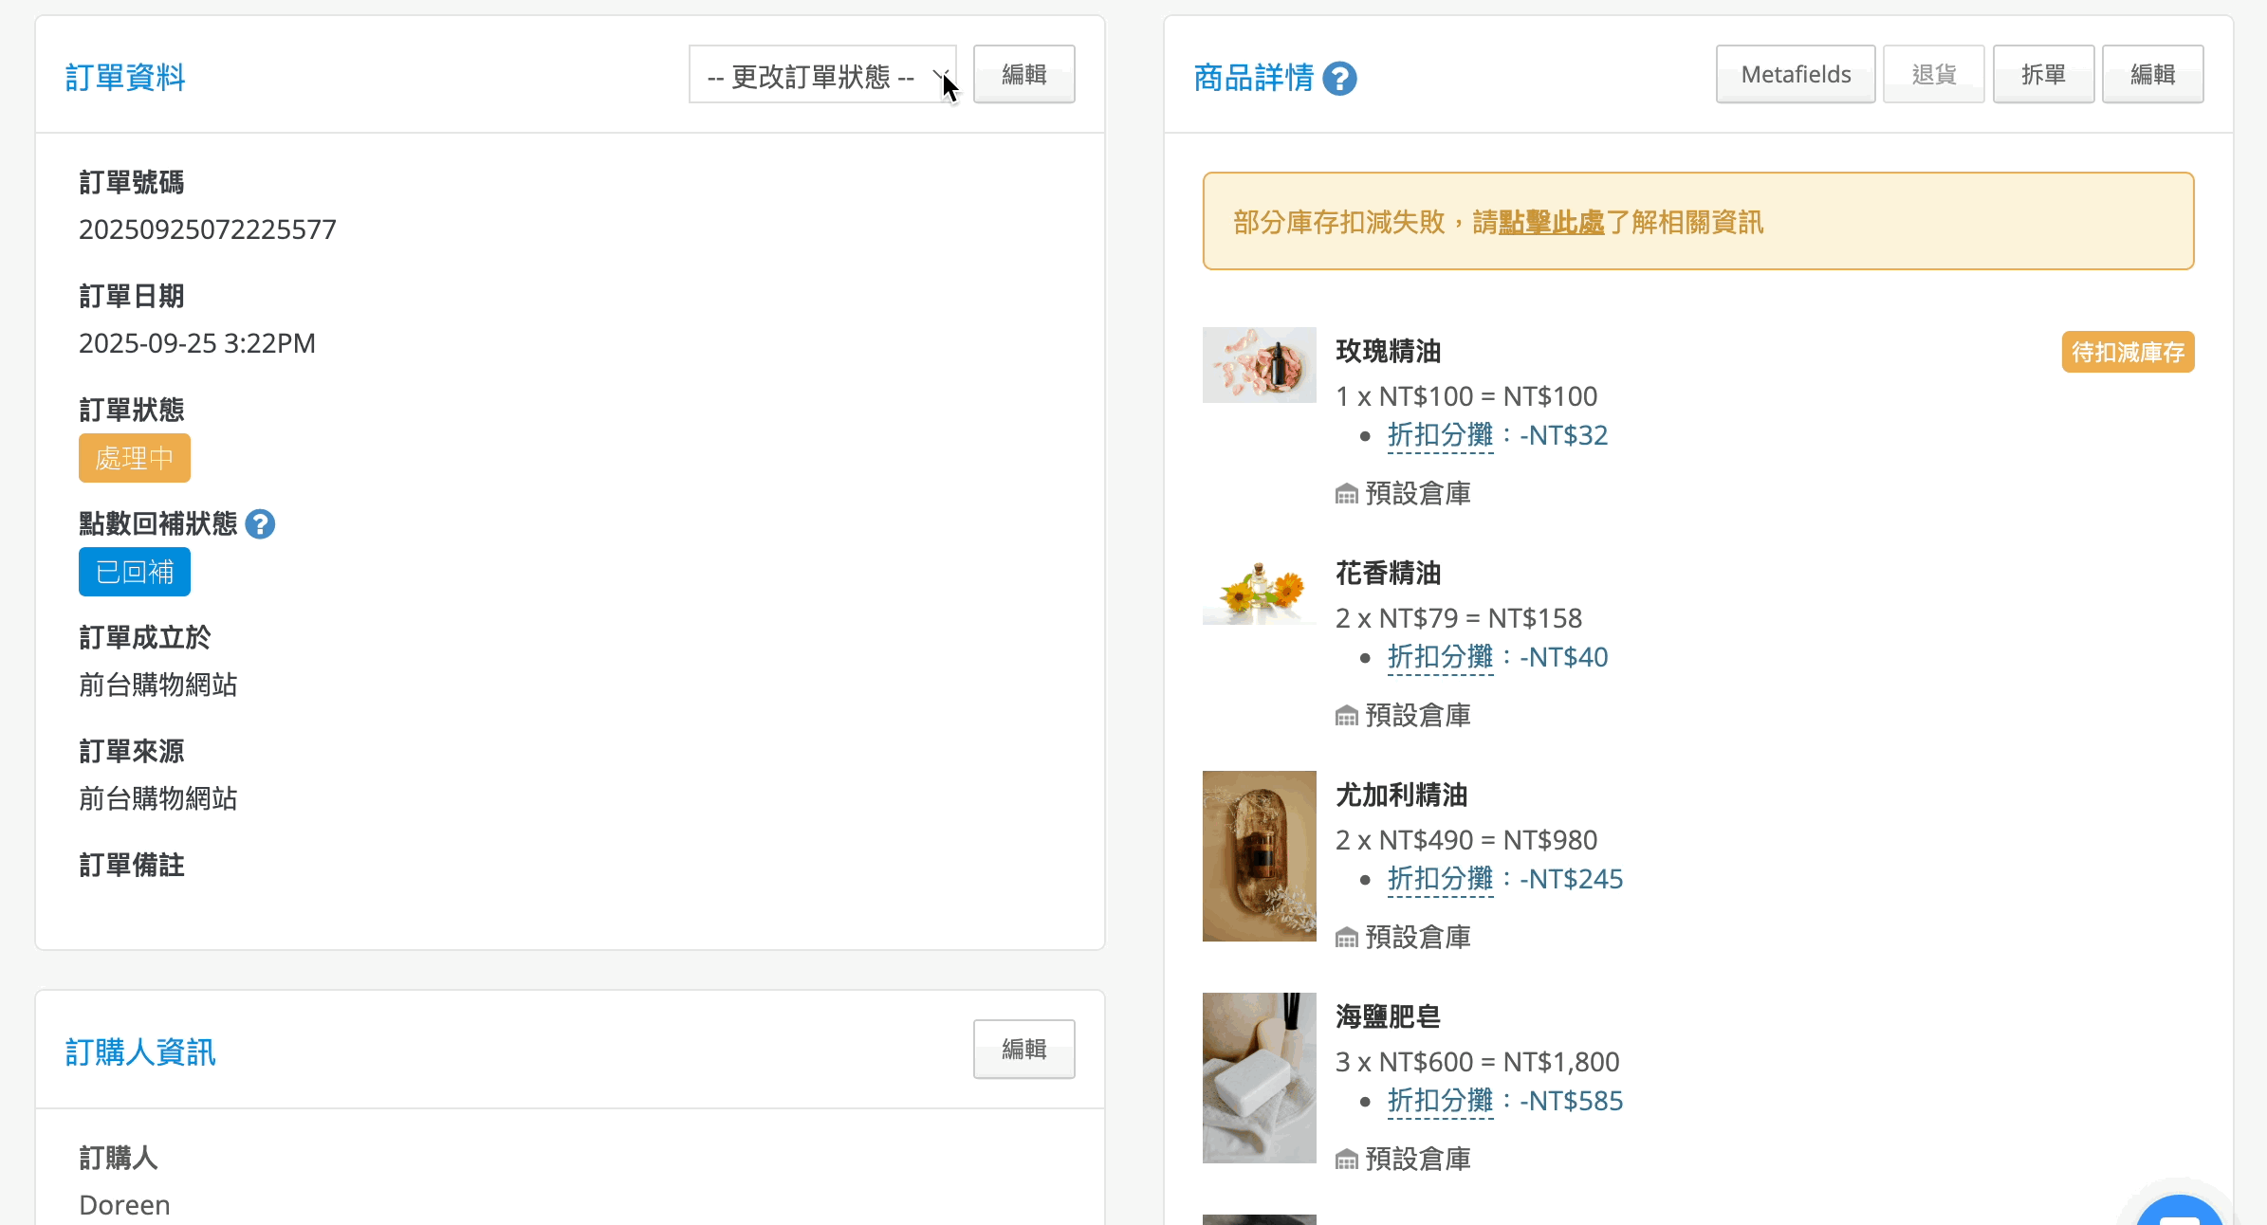Click the 花香精油 product thumbnail
Screen dimensions: 2267x1225
click(x=1260, y=587)
